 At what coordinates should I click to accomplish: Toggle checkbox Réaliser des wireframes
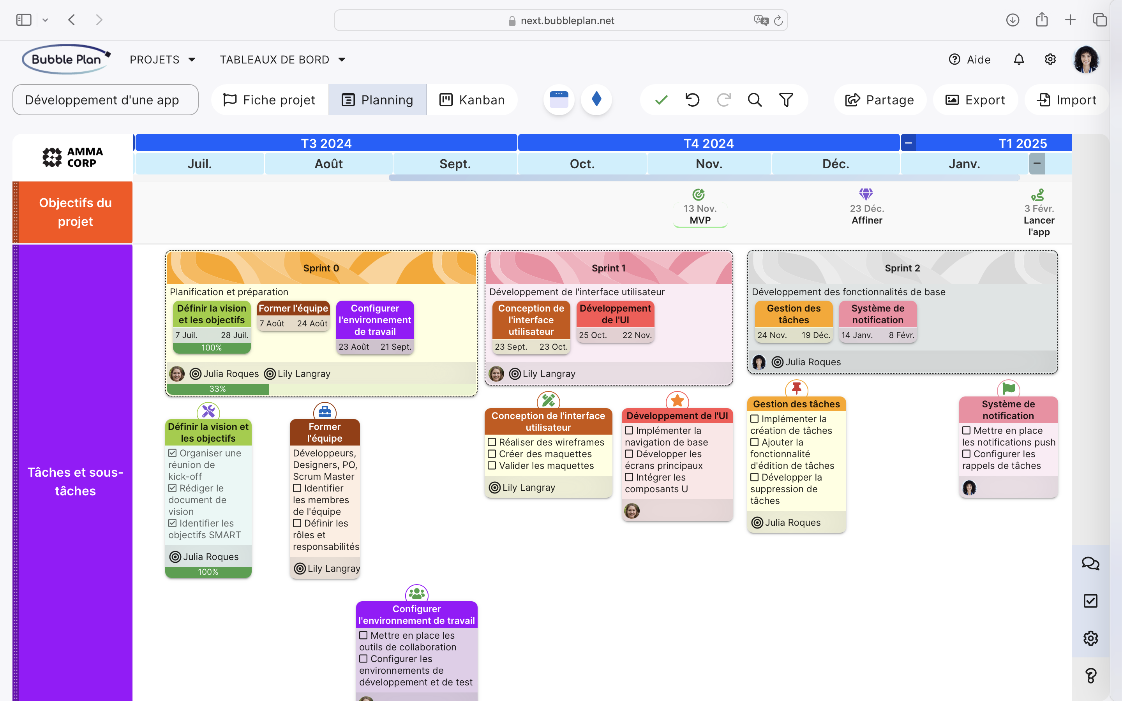[492, 442]
